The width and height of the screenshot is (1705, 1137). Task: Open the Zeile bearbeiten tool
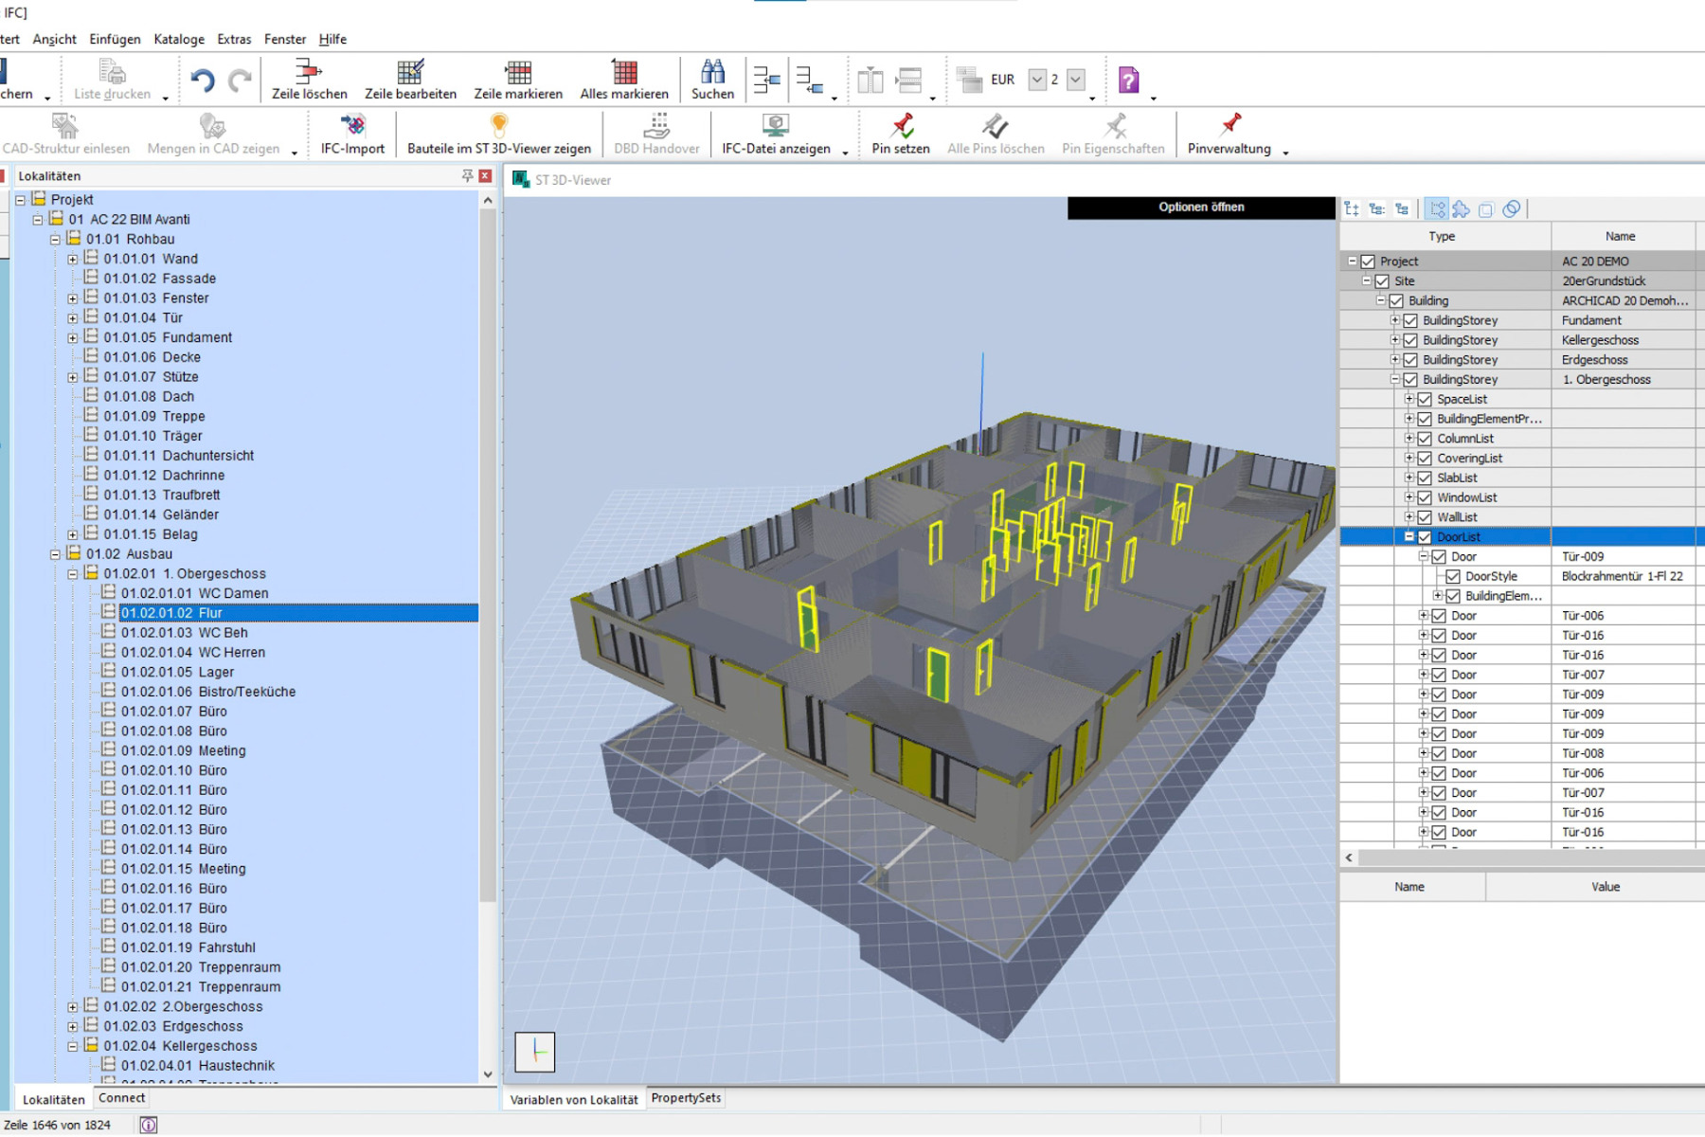point(410,74)
